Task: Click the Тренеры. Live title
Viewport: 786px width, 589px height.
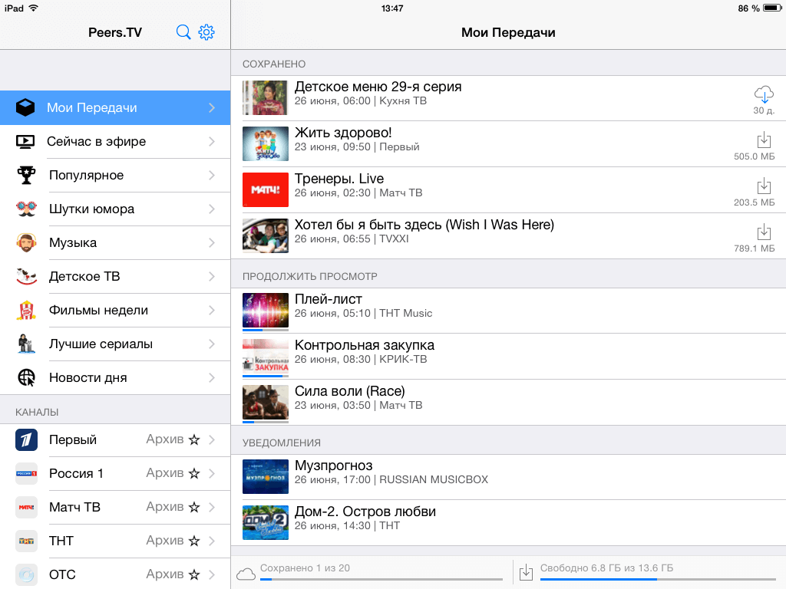Action: pyautogui.click(x=339, y=179)
